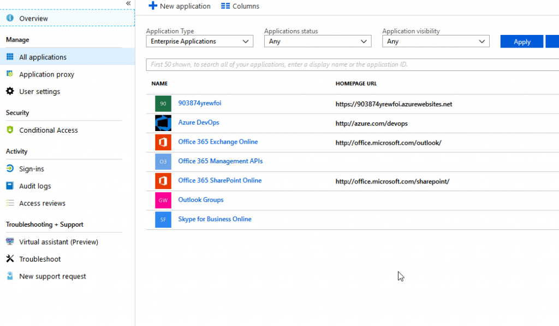Click the Access reviews list icon
Screen dimensions: 559x326
click(10, 203)
